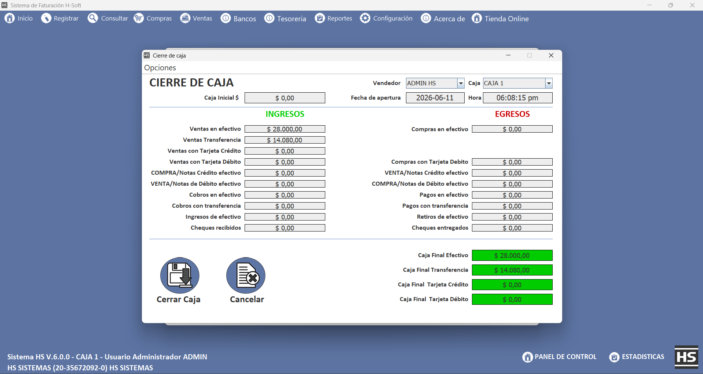Expand the Caja dropdown arrow

(549, 83)
